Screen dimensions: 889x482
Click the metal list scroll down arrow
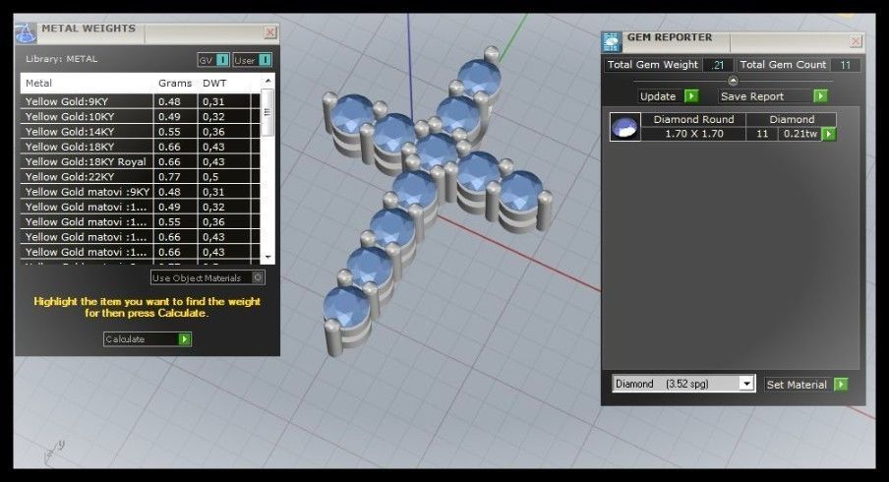[x=268, y=257]
